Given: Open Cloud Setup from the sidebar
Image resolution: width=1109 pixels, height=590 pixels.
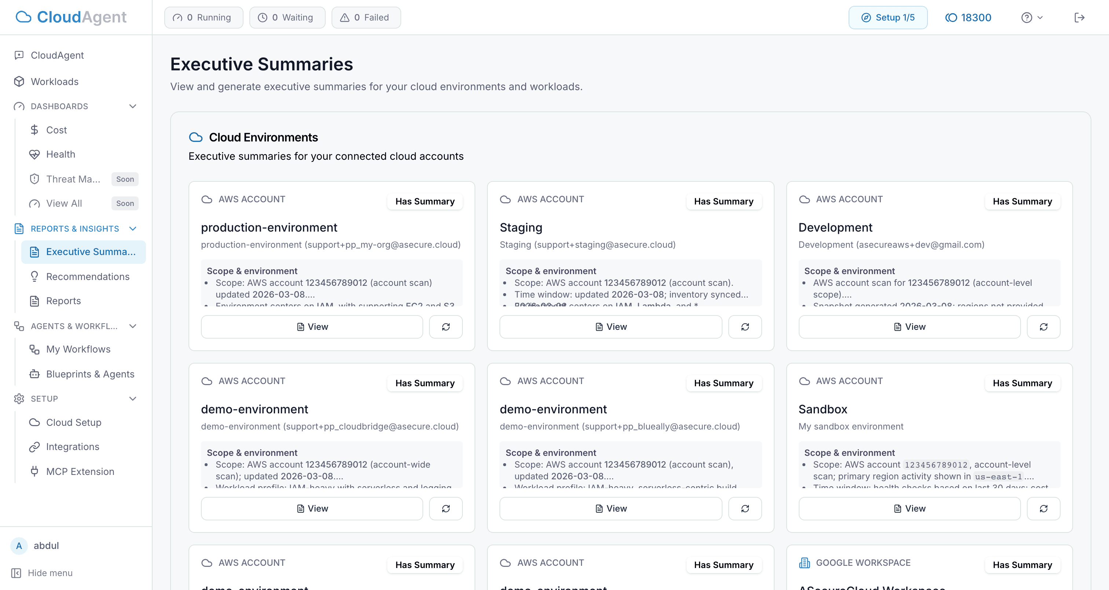Looking at the screenshot, I should [74, 422].
